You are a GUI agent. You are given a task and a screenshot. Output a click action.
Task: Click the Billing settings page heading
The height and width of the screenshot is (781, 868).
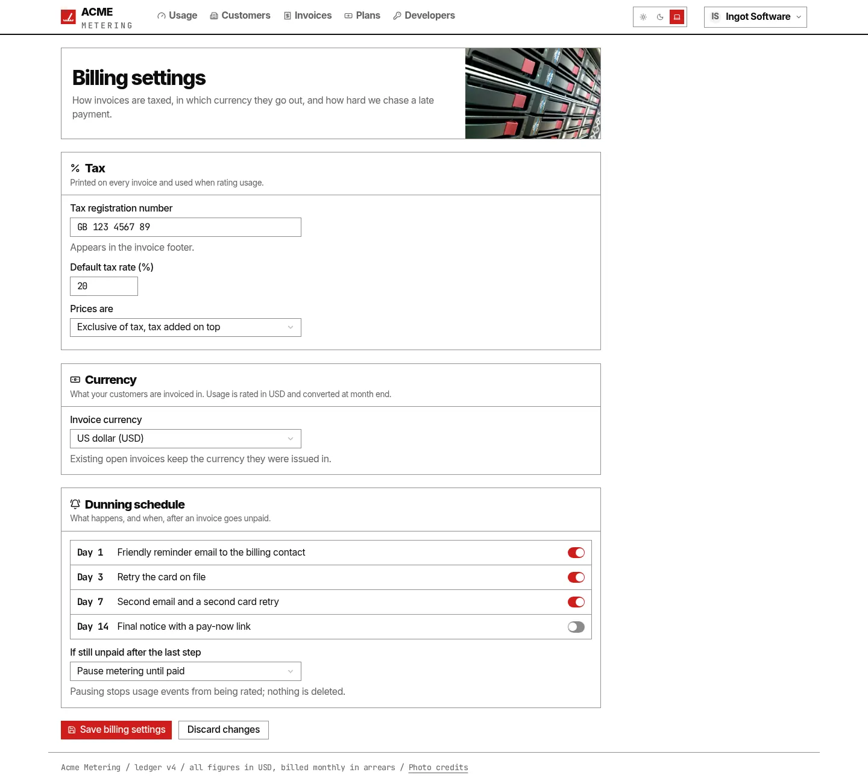[x=139, y=78]
